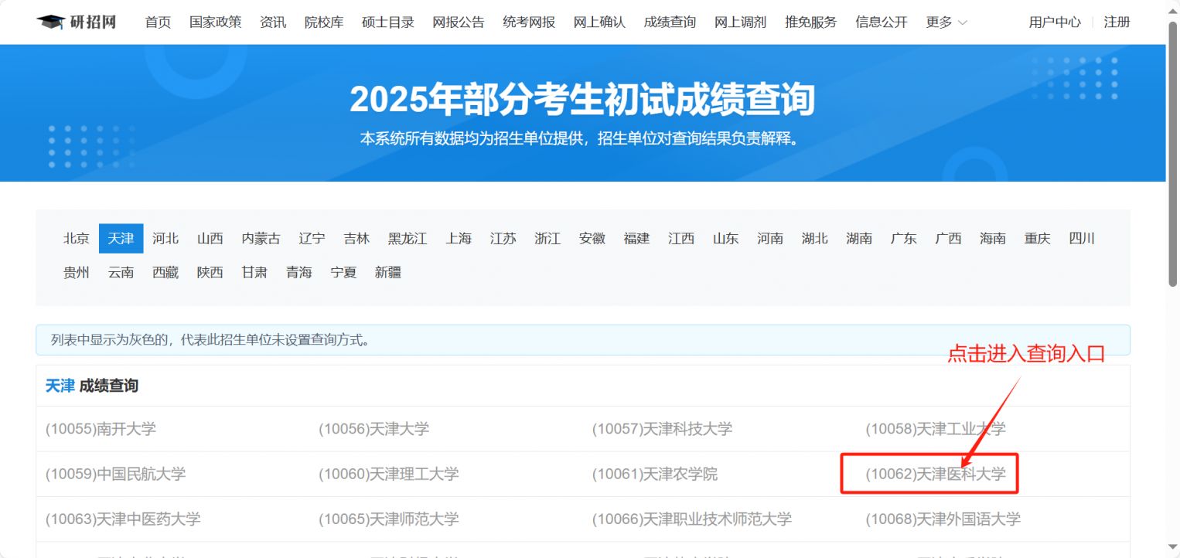Image resolution: width=1180 pixels, height=558 pixels.
Task: Choose 山东 province
Action: click(725, 239)
